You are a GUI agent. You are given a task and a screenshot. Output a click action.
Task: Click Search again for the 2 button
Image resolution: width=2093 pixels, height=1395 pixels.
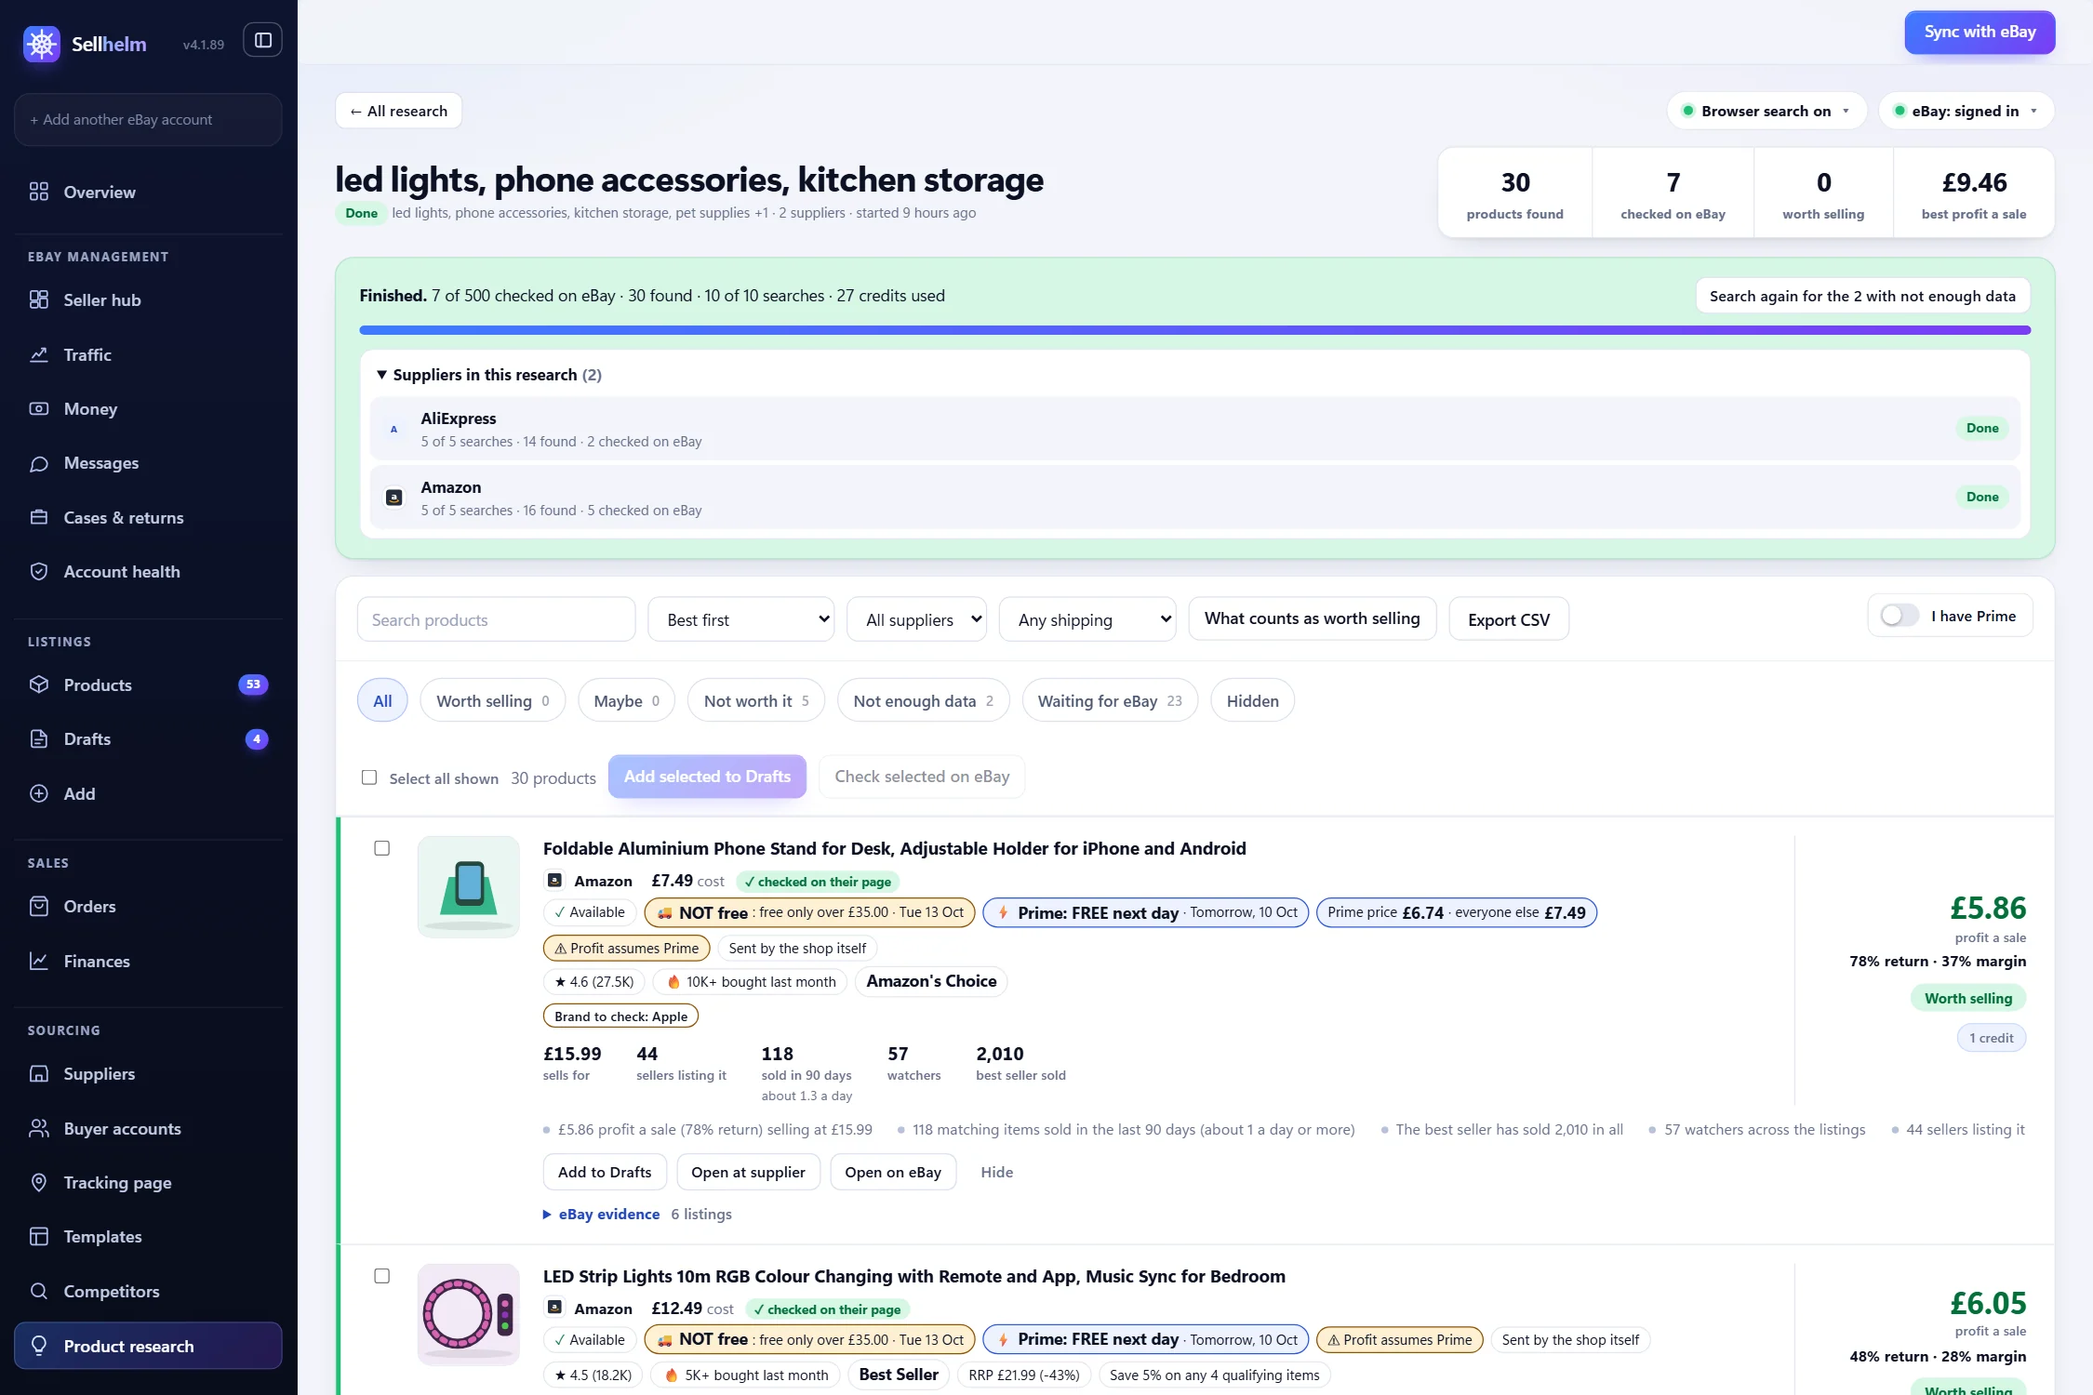pyautogui.click(x=1862, y=296)
